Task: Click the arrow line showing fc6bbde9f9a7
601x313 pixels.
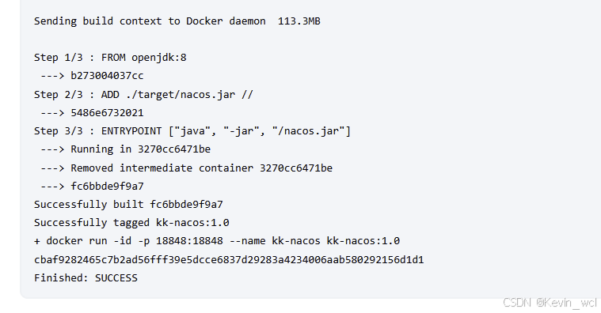Action: (x=92, y=187)
